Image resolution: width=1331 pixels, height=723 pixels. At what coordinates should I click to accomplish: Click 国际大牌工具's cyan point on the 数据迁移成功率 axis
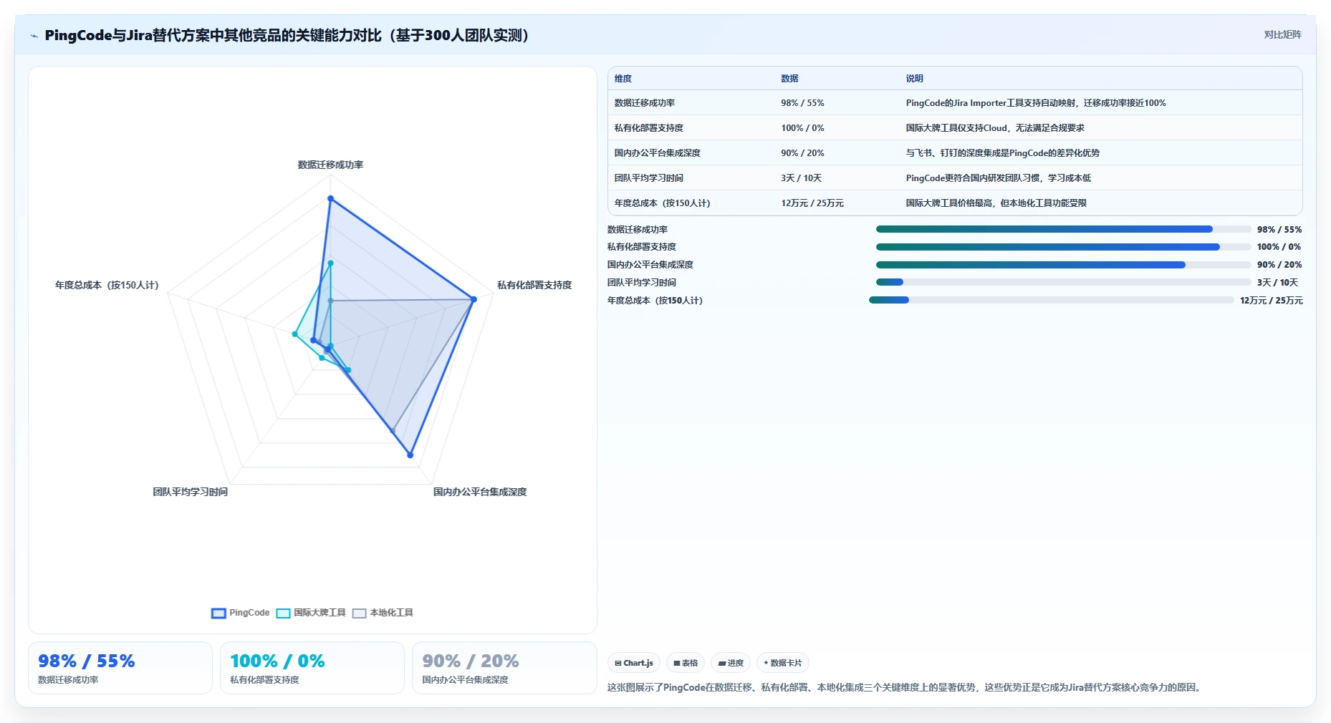(x=330, y=263)
